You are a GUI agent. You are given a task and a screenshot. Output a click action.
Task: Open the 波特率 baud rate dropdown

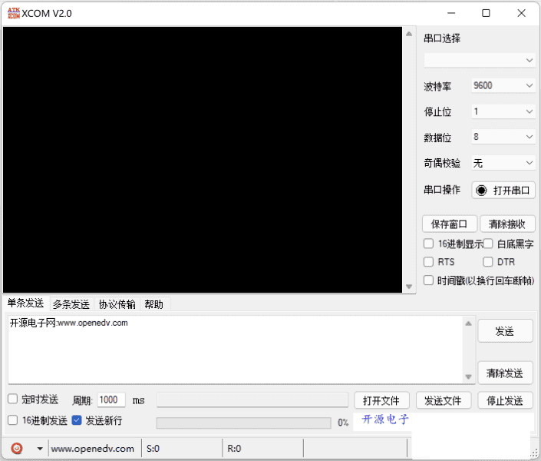point(503,85)
